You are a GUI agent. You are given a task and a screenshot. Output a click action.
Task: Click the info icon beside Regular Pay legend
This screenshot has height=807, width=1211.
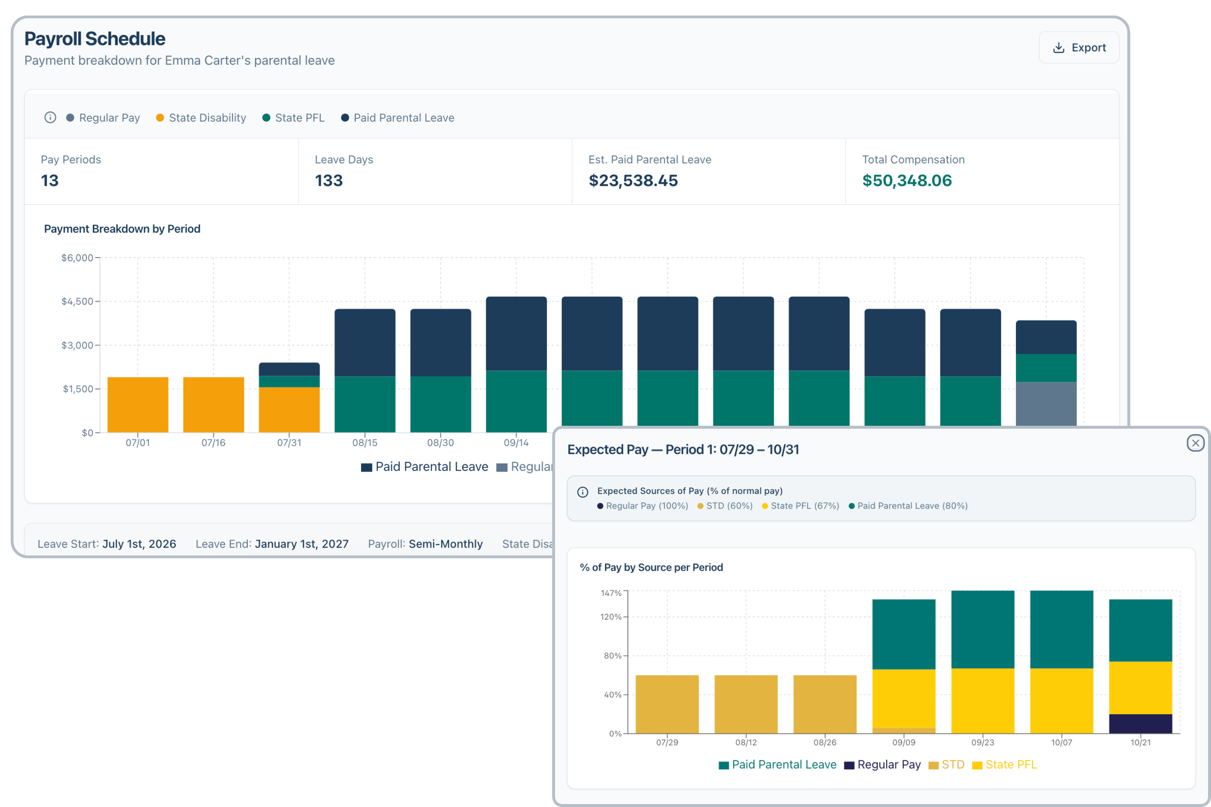coord(50,118)
